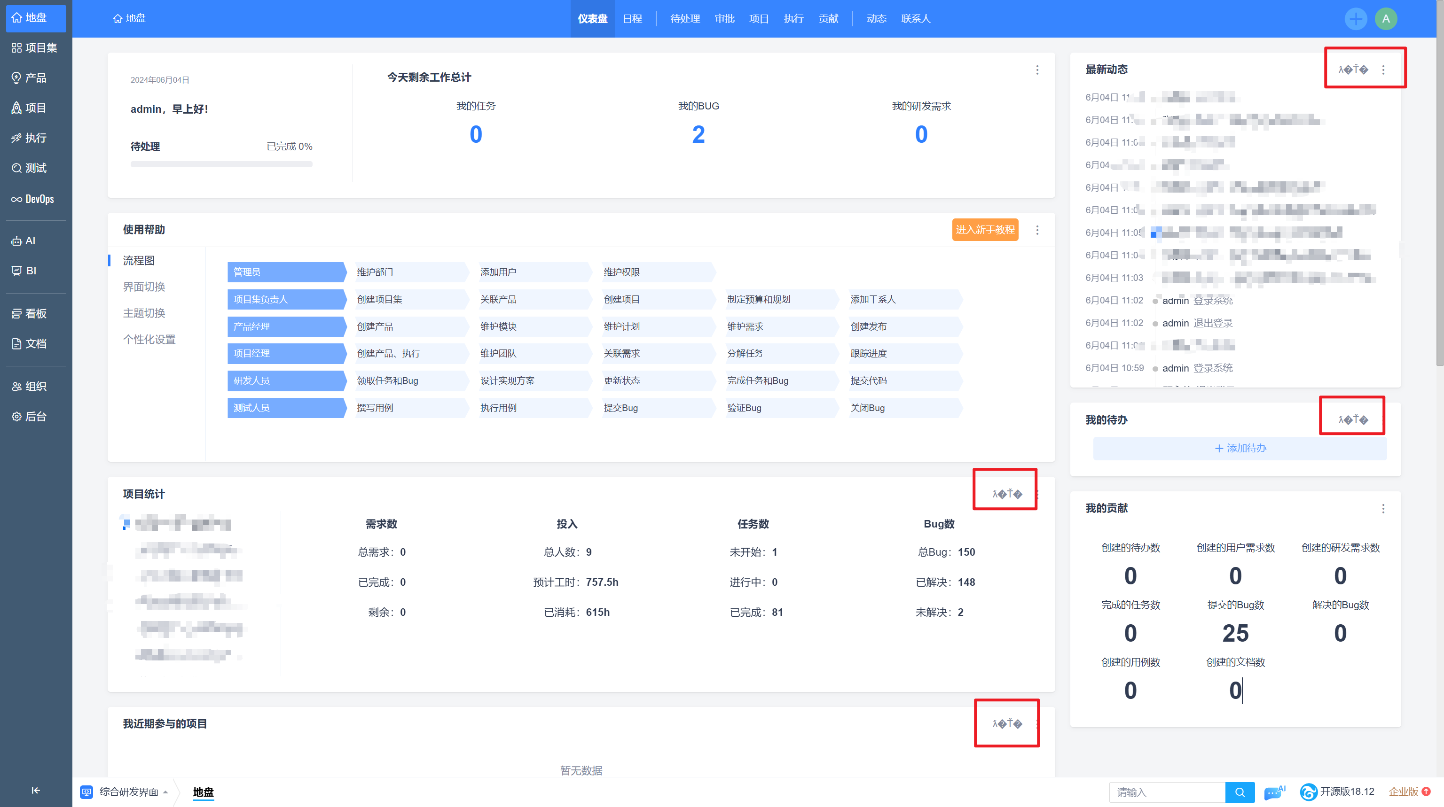1444x807 pixels.
Task: Switch to the 待处理 tab
Action: click(x=684, y=18)
